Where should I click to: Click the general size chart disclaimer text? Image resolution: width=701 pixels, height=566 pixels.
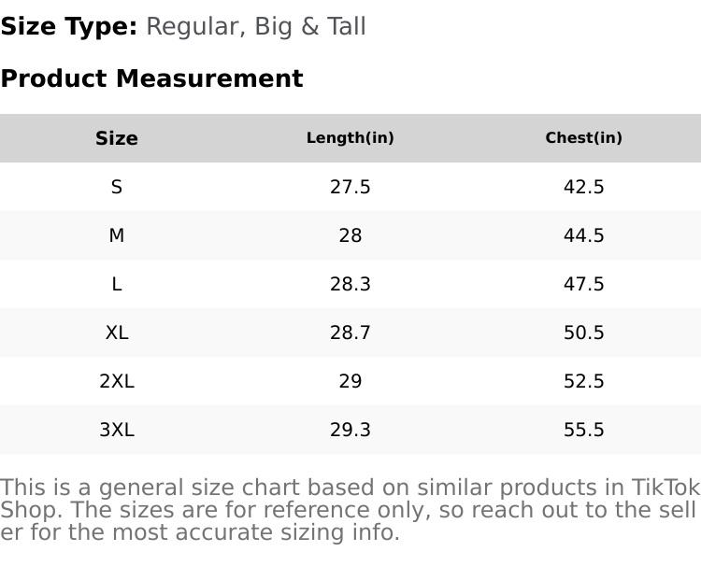coord(350,510)
